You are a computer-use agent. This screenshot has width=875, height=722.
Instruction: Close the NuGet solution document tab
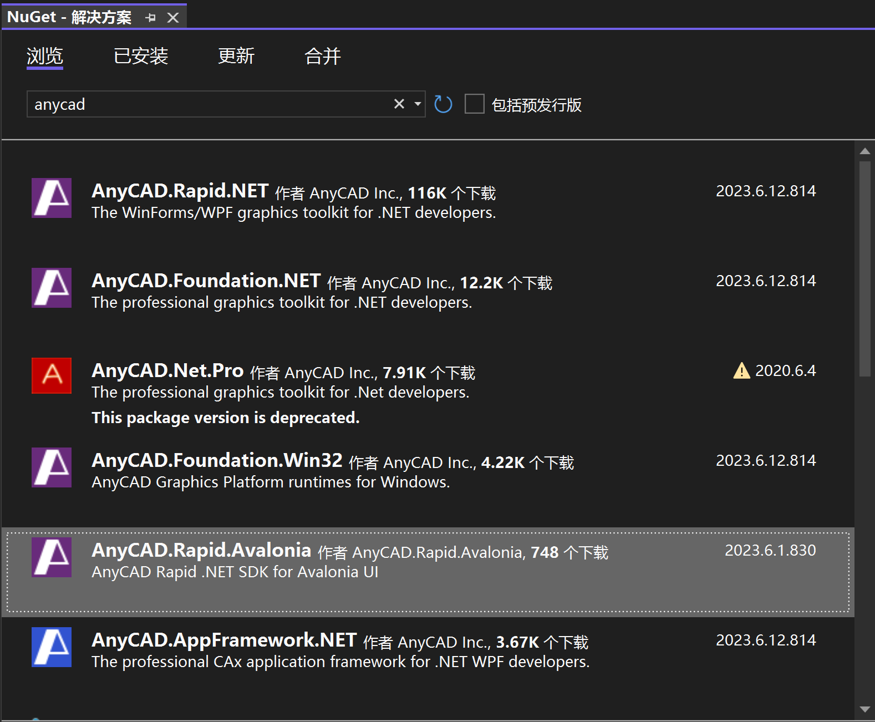click(173, 18)
